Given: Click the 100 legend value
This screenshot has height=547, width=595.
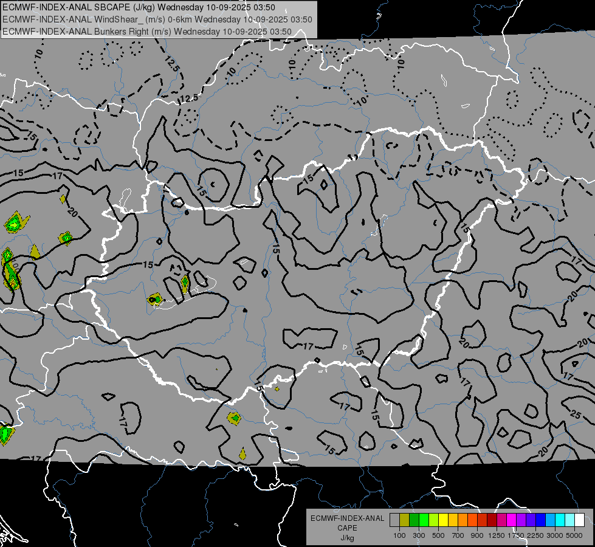Looking at the screenshot, I should (x=399, y=535).
